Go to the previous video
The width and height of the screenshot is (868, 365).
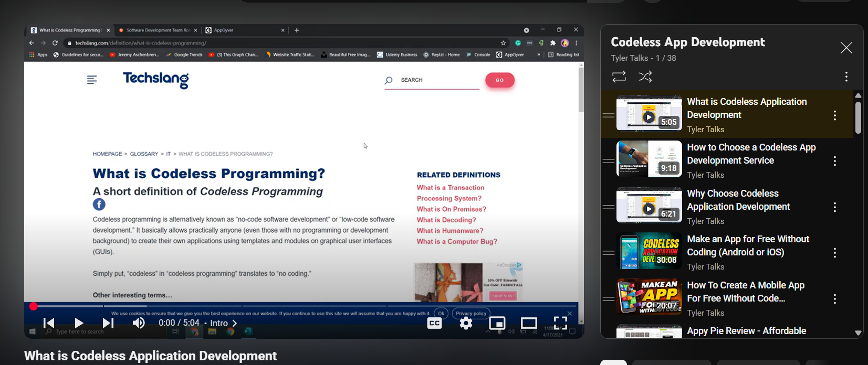point(49,323)
